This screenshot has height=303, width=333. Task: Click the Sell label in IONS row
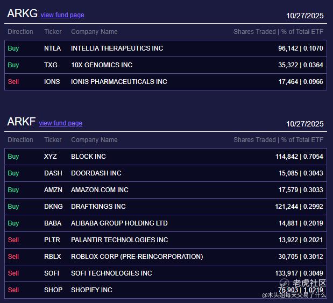13,82
